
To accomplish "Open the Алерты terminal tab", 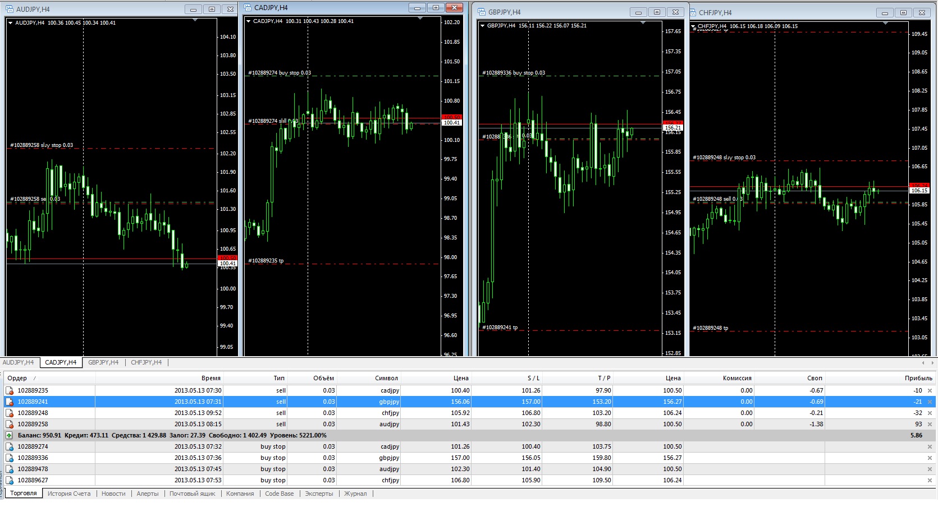I will 148,494.
